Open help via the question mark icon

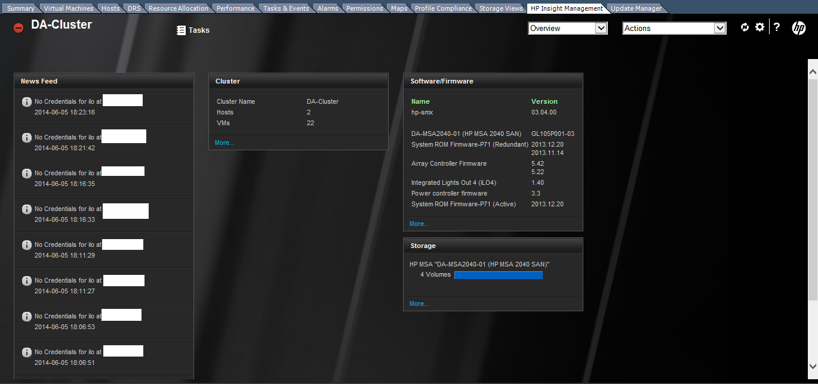777,27
